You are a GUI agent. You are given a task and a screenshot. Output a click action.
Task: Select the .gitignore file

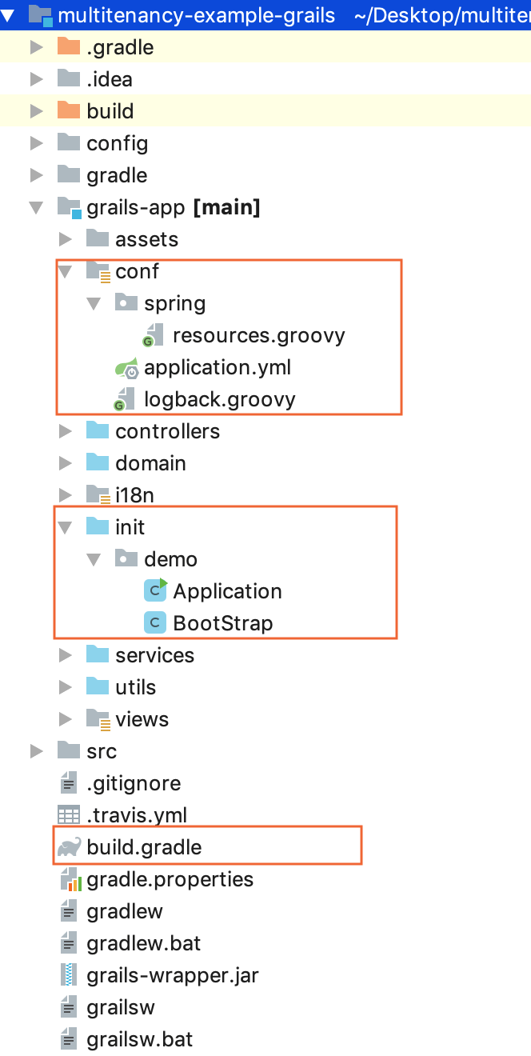[x=134, y=783]
